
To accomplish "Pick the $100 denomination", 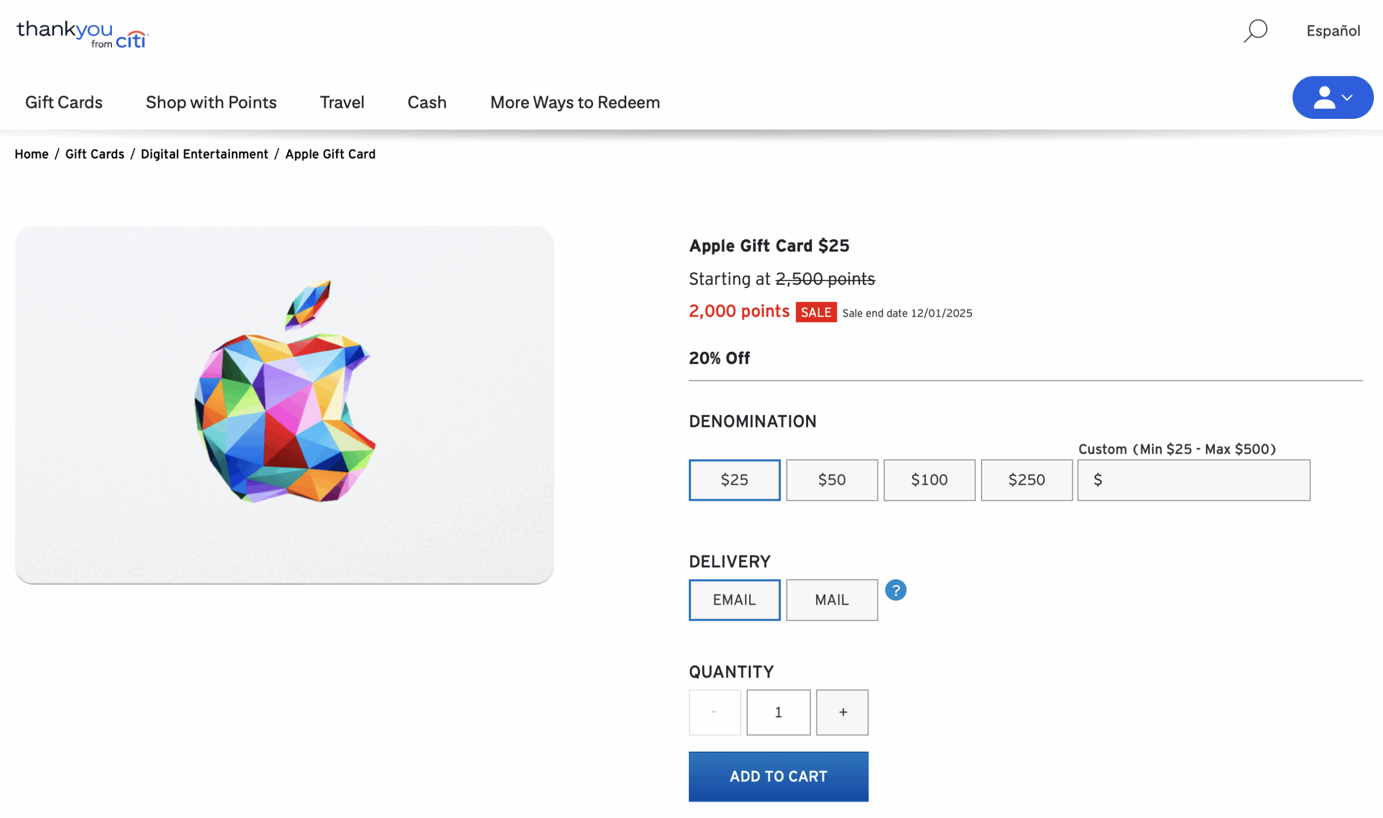I will coord(929,480).
